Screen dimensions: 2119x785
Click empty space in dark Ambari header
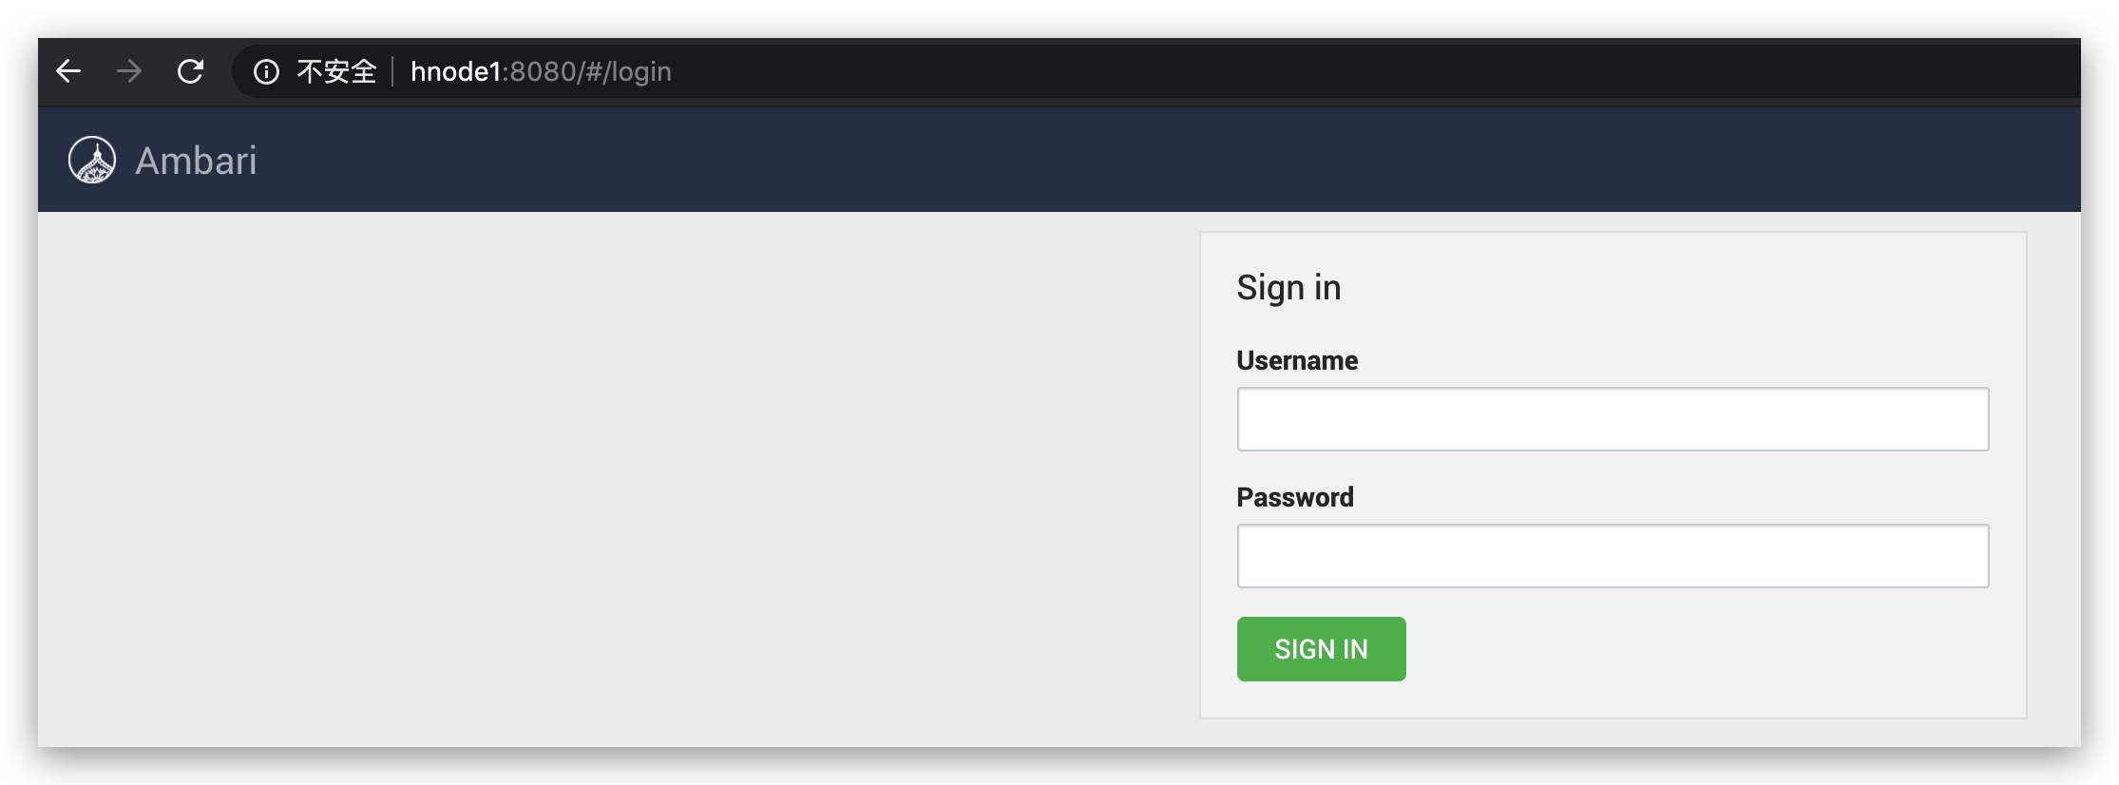[1140, 160]
